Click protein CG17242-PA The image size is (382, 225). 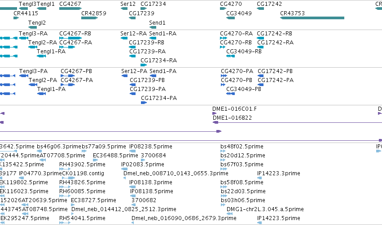click(x=276, y=80)
